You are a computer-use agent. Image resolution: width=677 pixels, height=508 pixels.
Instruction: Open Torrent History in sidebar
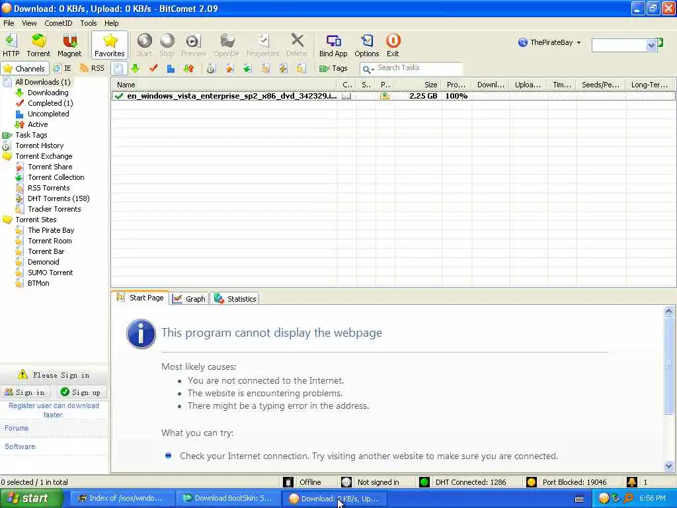pos(39,146)
